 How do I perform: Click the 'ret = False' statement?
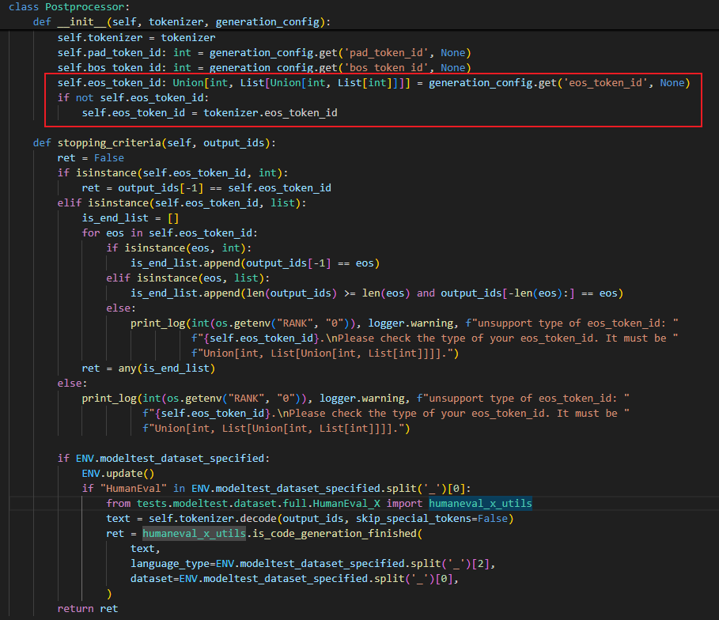(x=90, y=158)
